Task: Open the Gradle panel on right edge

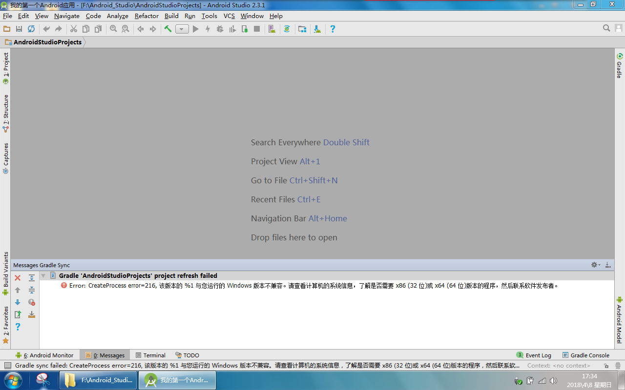Action: click(619, 66)
